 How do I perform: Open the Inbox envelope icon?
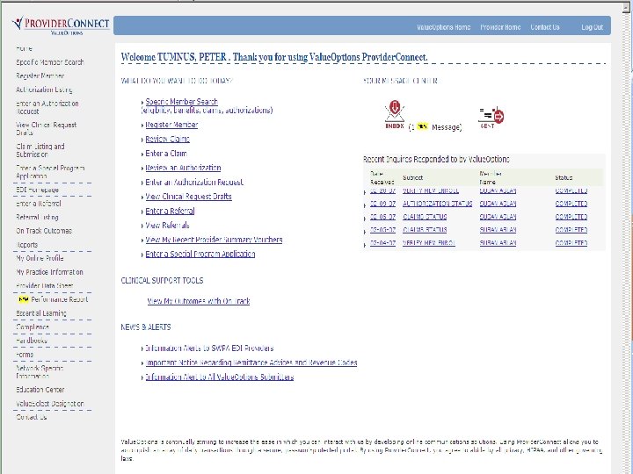point(395,114)
